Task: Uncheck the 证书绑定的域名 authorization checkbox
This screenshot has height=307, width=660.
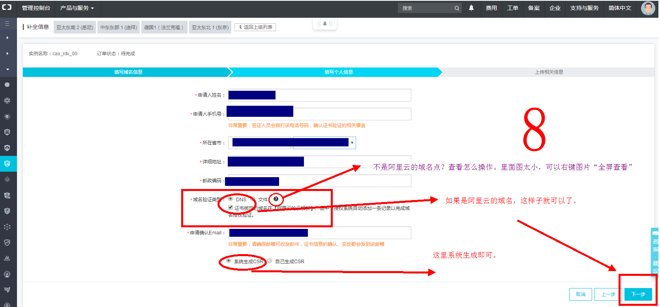Action: [x=231, y=208]
